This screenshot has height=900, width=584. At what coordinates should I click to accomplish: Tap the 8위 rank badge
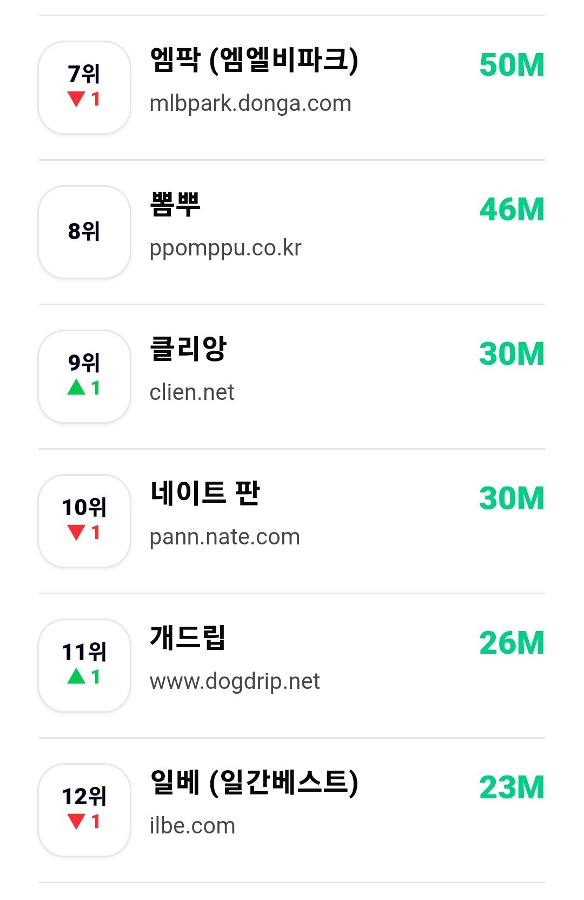(84, 232)
